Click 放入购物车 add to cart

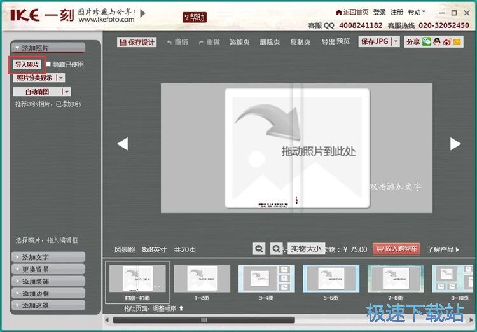(396, 249)
